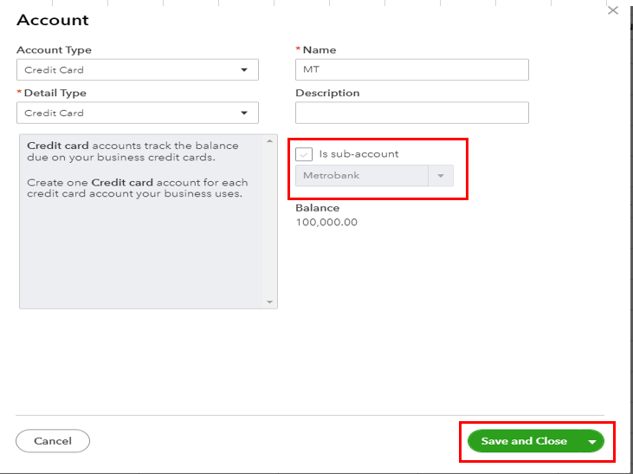Click the Save and Close button
This screenshot has height=474, width=633.
(x=523, y=441)
